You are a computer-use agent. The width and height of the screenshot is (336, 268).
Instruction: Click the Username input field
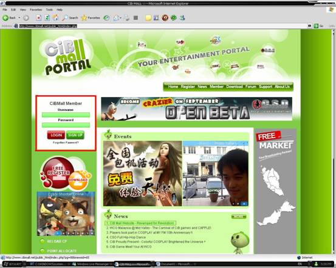point(66,115)
